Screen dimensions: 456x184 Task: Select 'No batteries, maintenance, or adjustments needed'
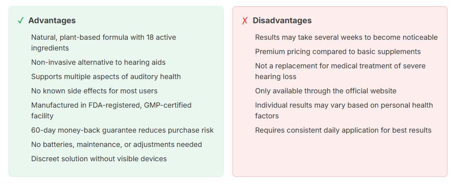click(116, 144)
